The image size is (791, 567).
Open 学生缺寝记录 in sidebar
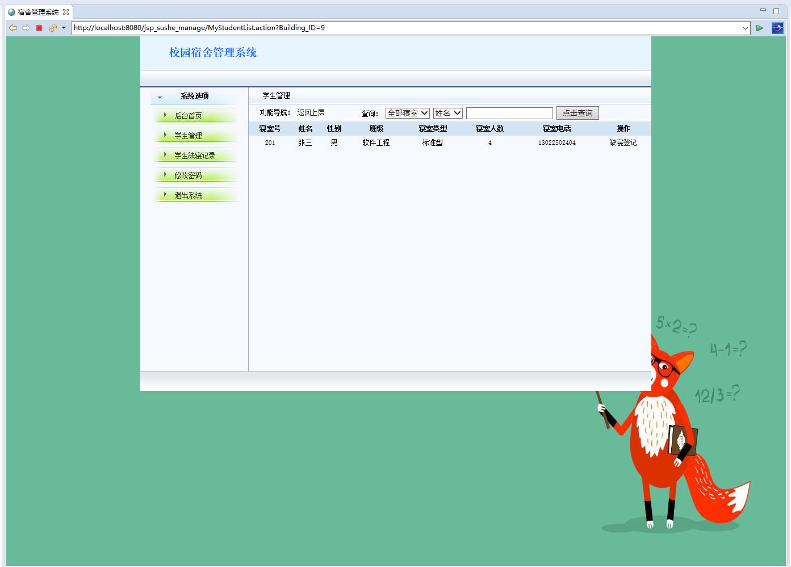195,156
